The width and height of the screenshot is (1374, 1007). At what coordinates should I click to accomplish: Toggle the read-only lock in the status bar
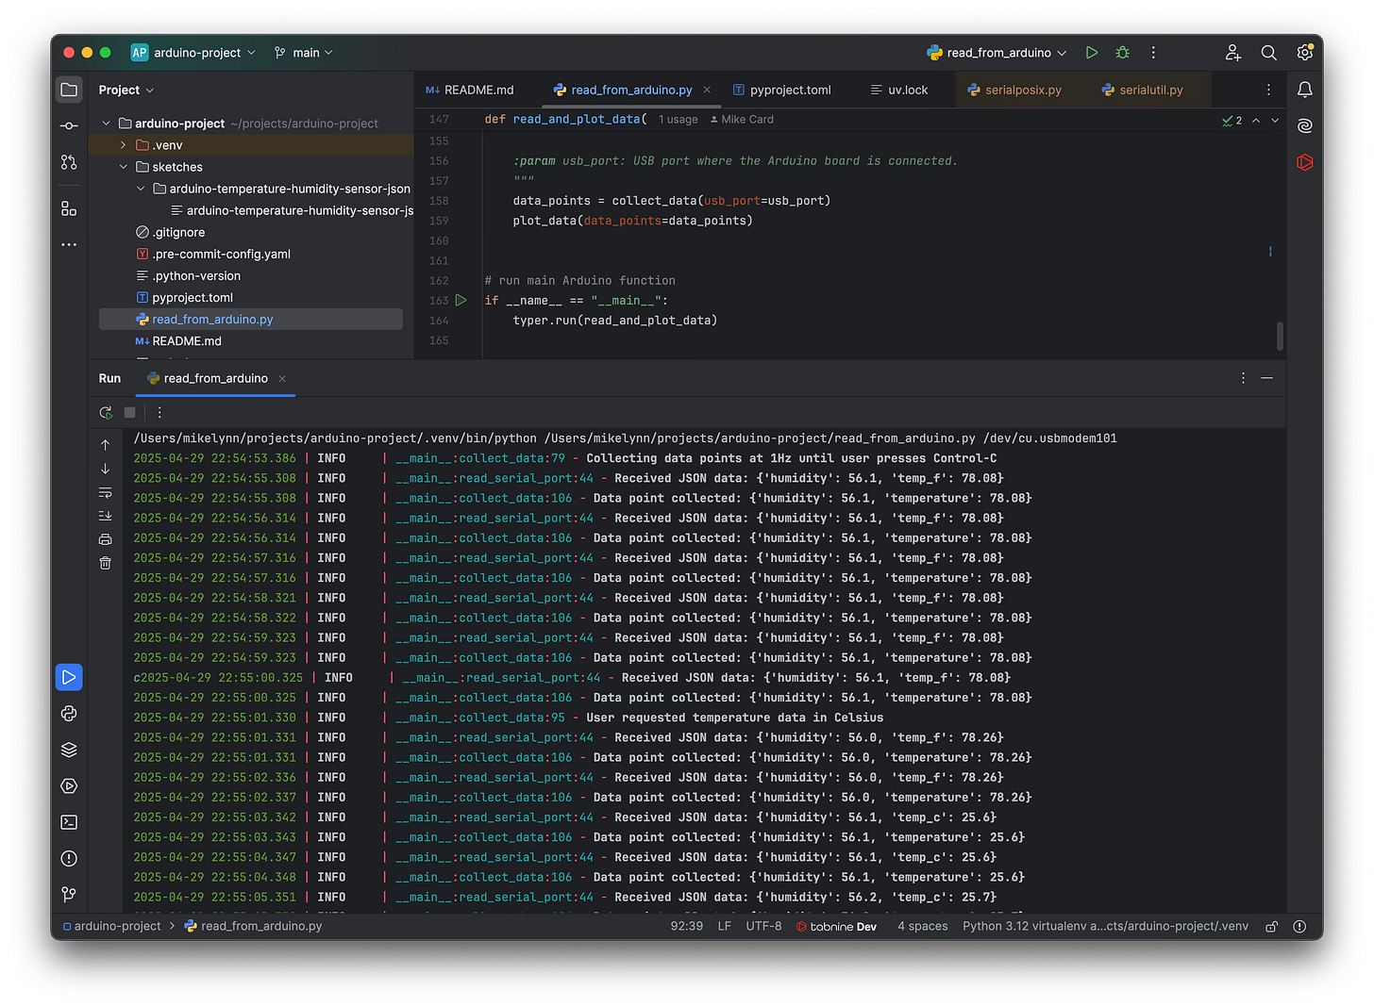[1271, 927]
